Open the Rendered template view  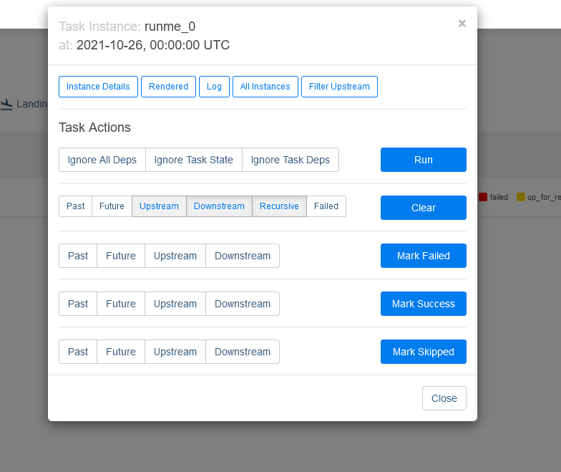click(168, 87)
